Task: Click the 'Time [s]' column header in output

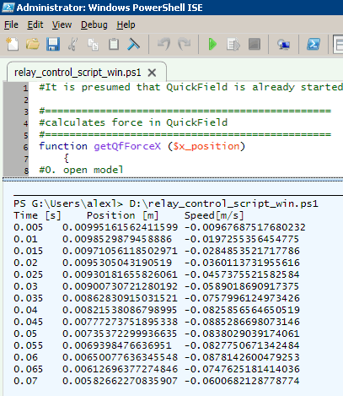Action: click(37, 215)
